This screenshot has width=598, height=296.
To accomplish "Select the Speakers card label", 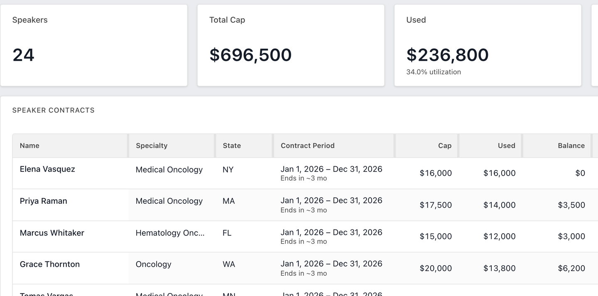I will point(30,20).
